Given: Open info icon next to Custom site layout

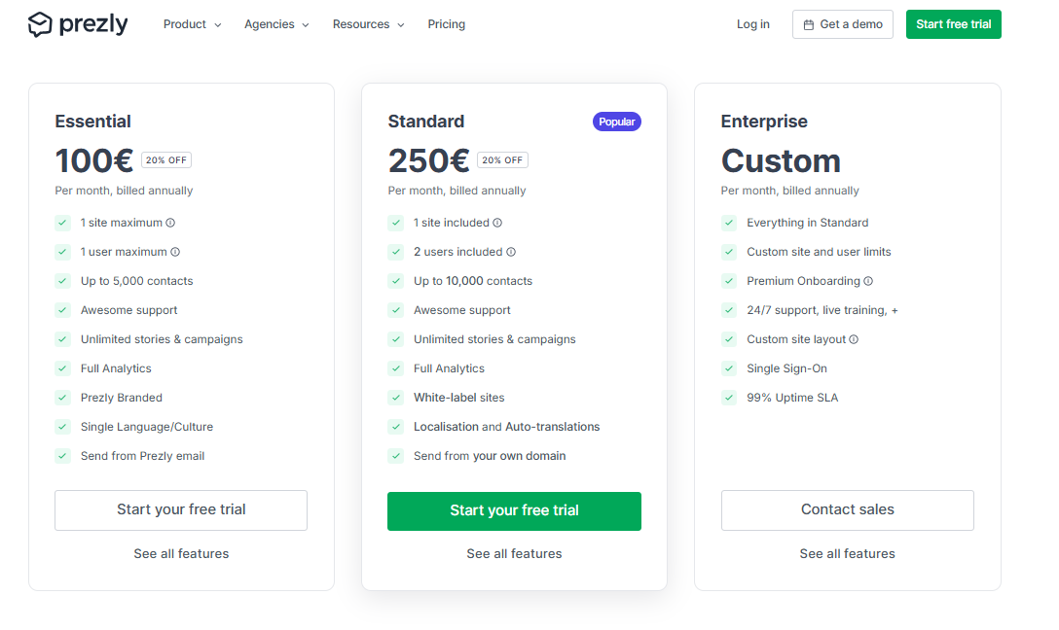Looking at the screenshot, I should pos(854,339).
